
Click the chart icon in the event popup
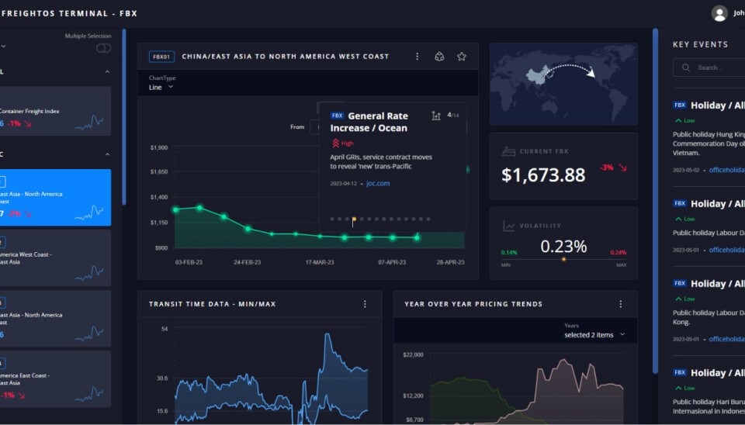(x=436, y=116)
